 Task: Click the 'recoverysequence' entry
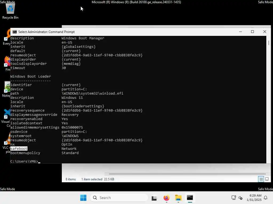[x=27, y=110]
